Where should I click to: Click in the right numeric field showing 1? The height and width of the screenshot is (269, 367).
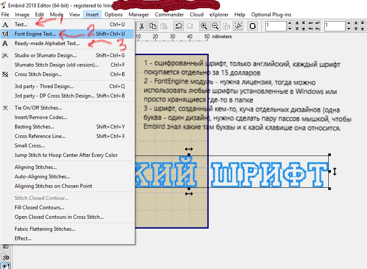(335, 26)
